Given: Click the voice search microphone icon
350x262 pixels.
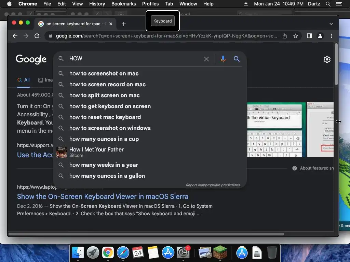Looking at the screenshot, I should pos(223,59).
